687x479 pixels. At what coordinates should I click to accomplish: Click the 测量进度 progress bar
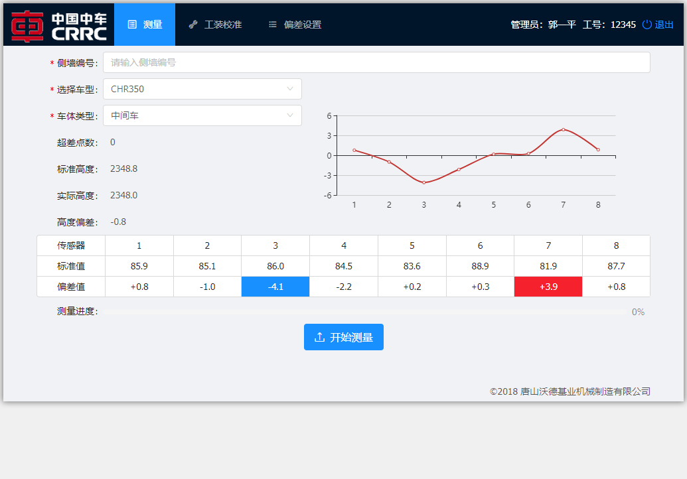(x=364, y=312)
